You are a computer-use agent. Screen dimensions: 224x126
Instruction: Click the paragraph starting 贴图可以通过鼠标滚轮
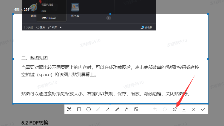(106, 94)
